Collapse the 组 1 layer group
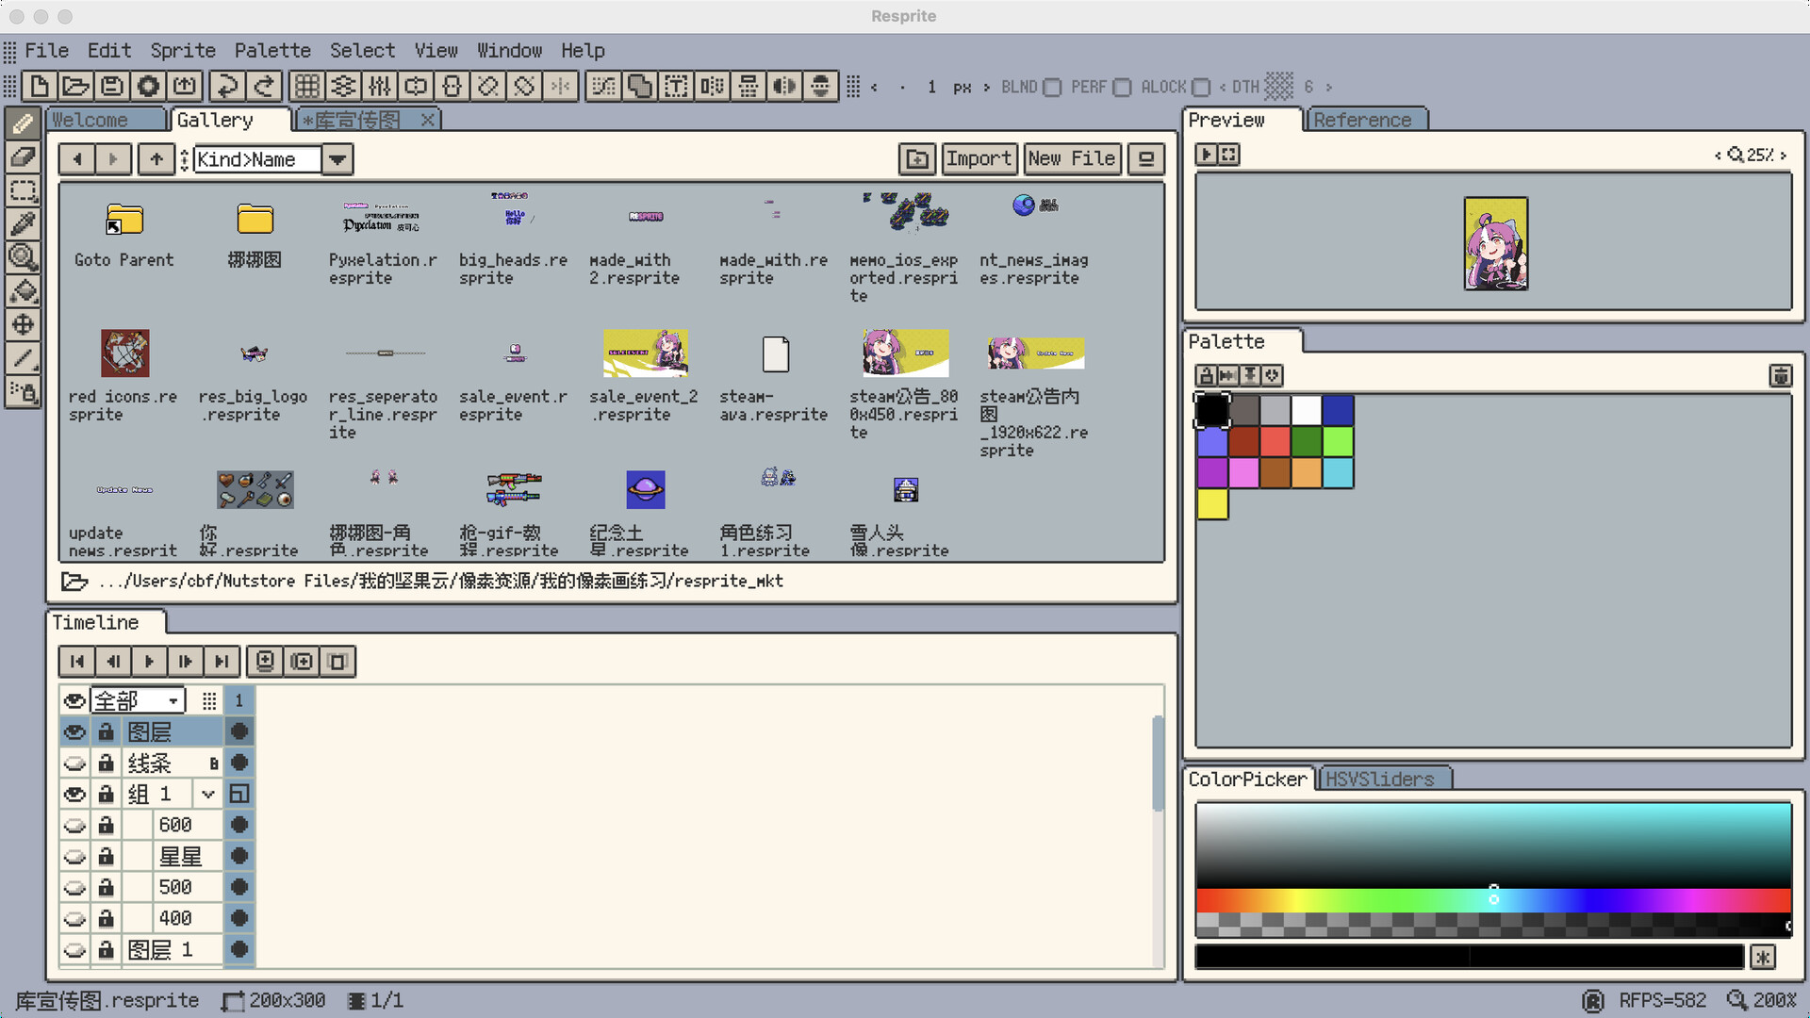This screenshot has height=1018, width=1810. (208, 794)
